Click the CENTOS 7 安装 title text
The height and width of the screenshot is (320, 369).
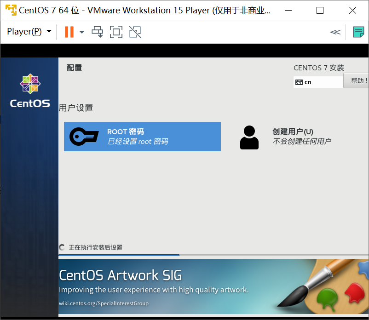(x=319, y=68)
